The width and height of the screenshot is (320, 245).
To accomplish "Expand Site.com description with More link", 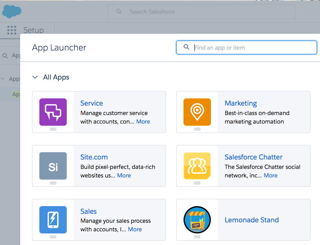I will click(124, 175).
